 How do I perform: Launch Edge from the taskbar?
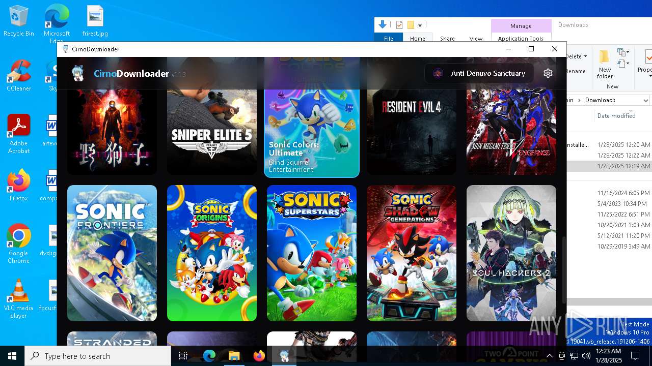[x=209, y=356]
